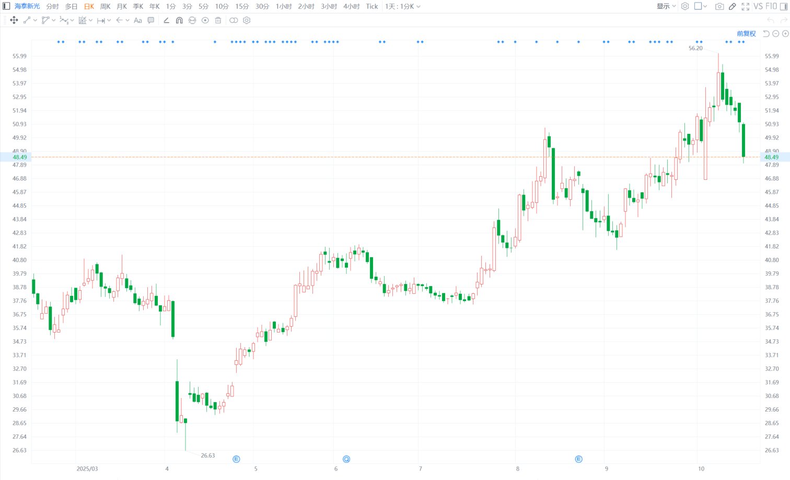Toggle drawing visibility with circle-dot icon
This screenshot has width=790, height=480.
pyautogui.click(x=205, y=20)
